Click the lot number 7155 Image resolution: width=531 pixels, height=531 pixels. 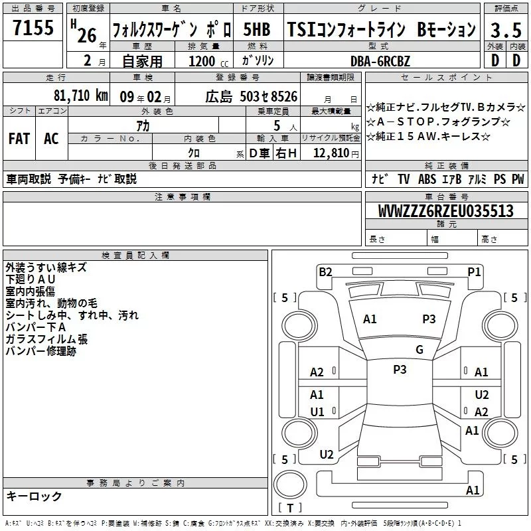[x=33, y=28]
